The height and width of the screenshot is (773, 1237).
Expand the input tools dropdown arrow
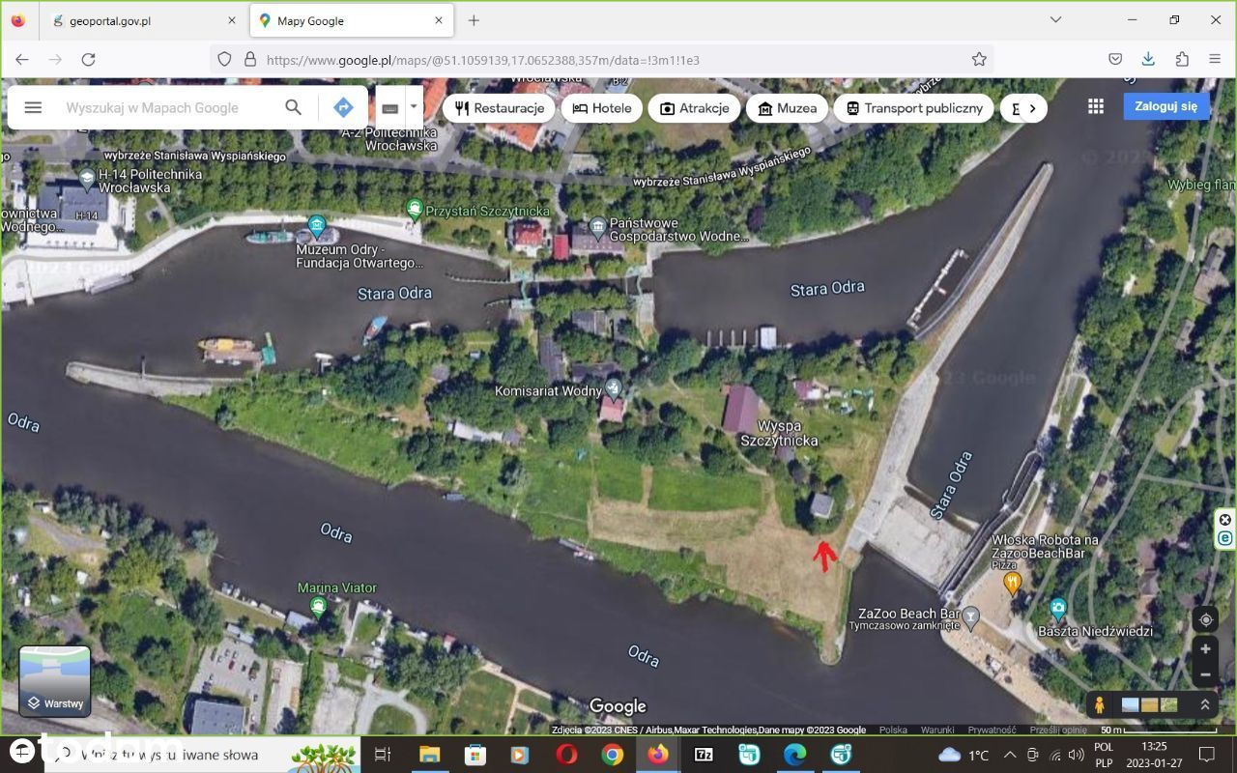(x=414, y=107)
